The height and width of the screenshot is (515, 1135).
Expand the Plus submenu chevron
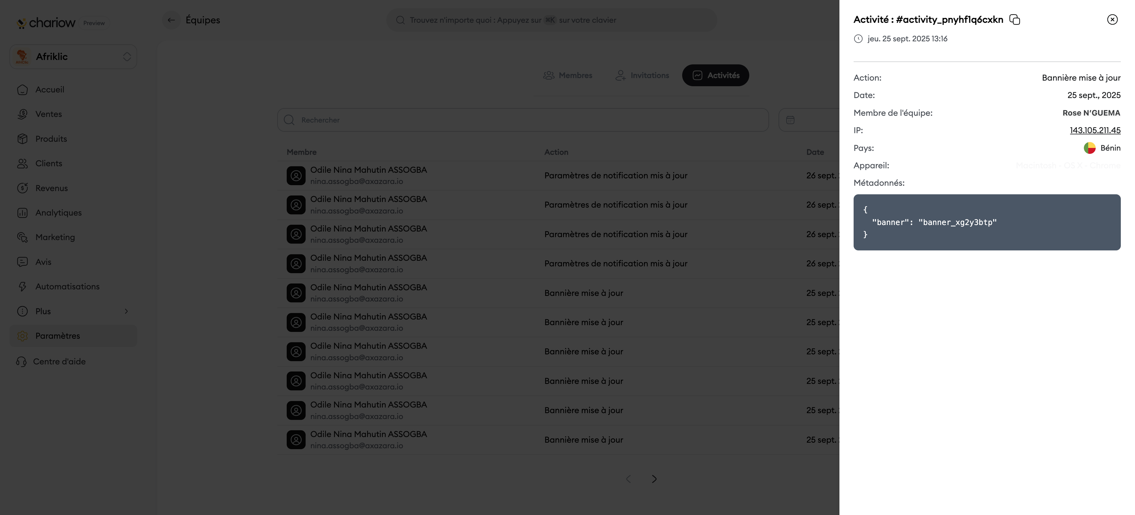click(x=127, y=311)
